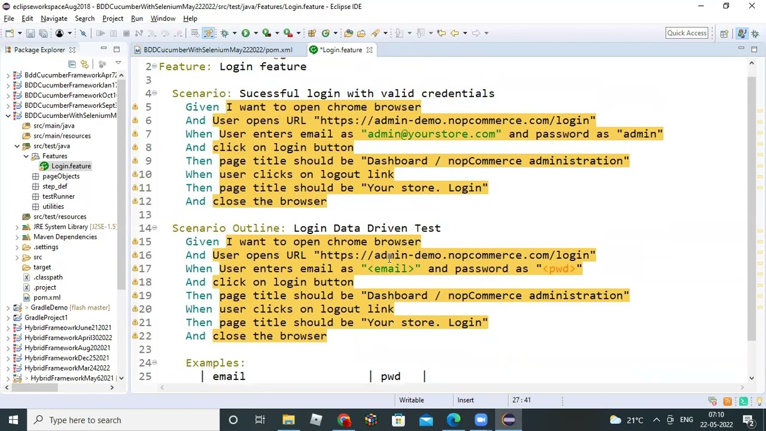The image size is (766, 431).
Task: Click the New file toolbar icon
Action: [x=10, y=33]
